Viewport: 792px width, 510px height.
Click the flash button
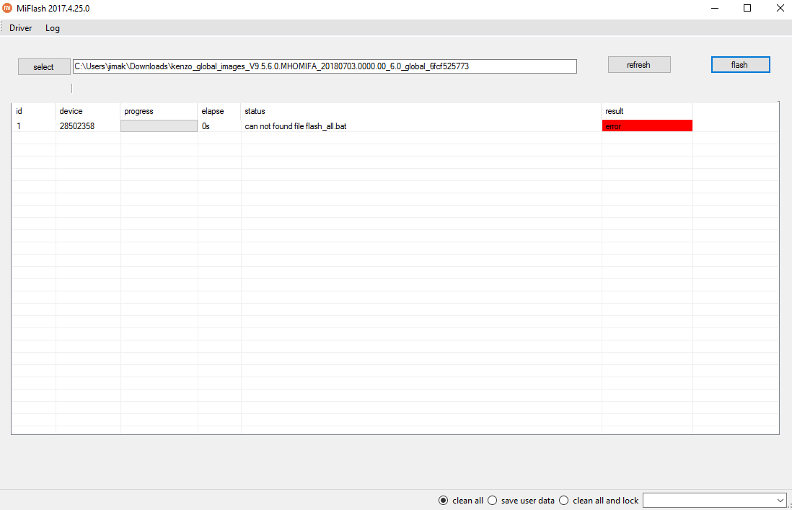(x=741, y=65)
